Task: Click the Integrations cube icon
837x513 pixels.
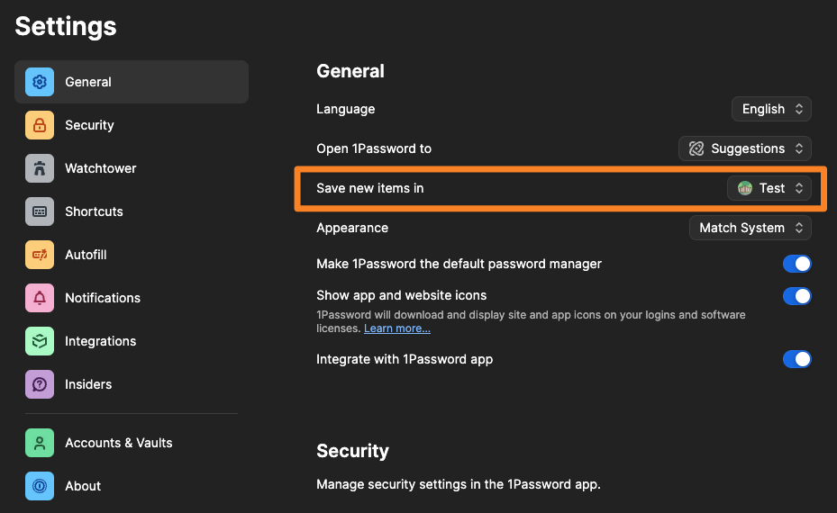Action: click(x=40, y=341)
